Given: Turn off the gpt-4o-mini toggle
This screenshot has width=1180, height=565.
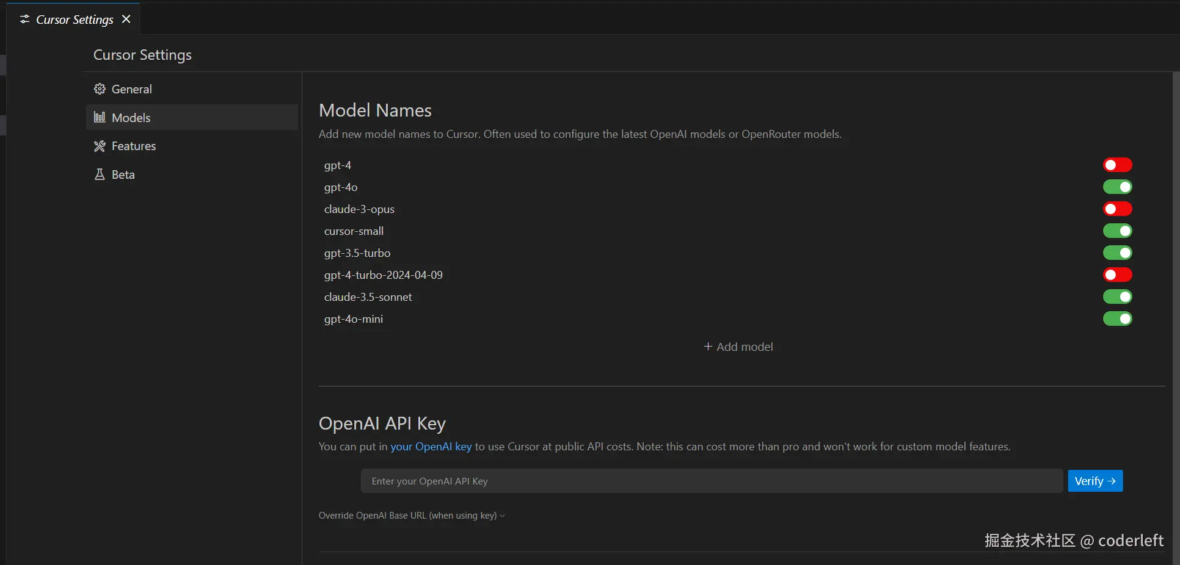Looking at the screenshot, I should tap(1117, 319).
